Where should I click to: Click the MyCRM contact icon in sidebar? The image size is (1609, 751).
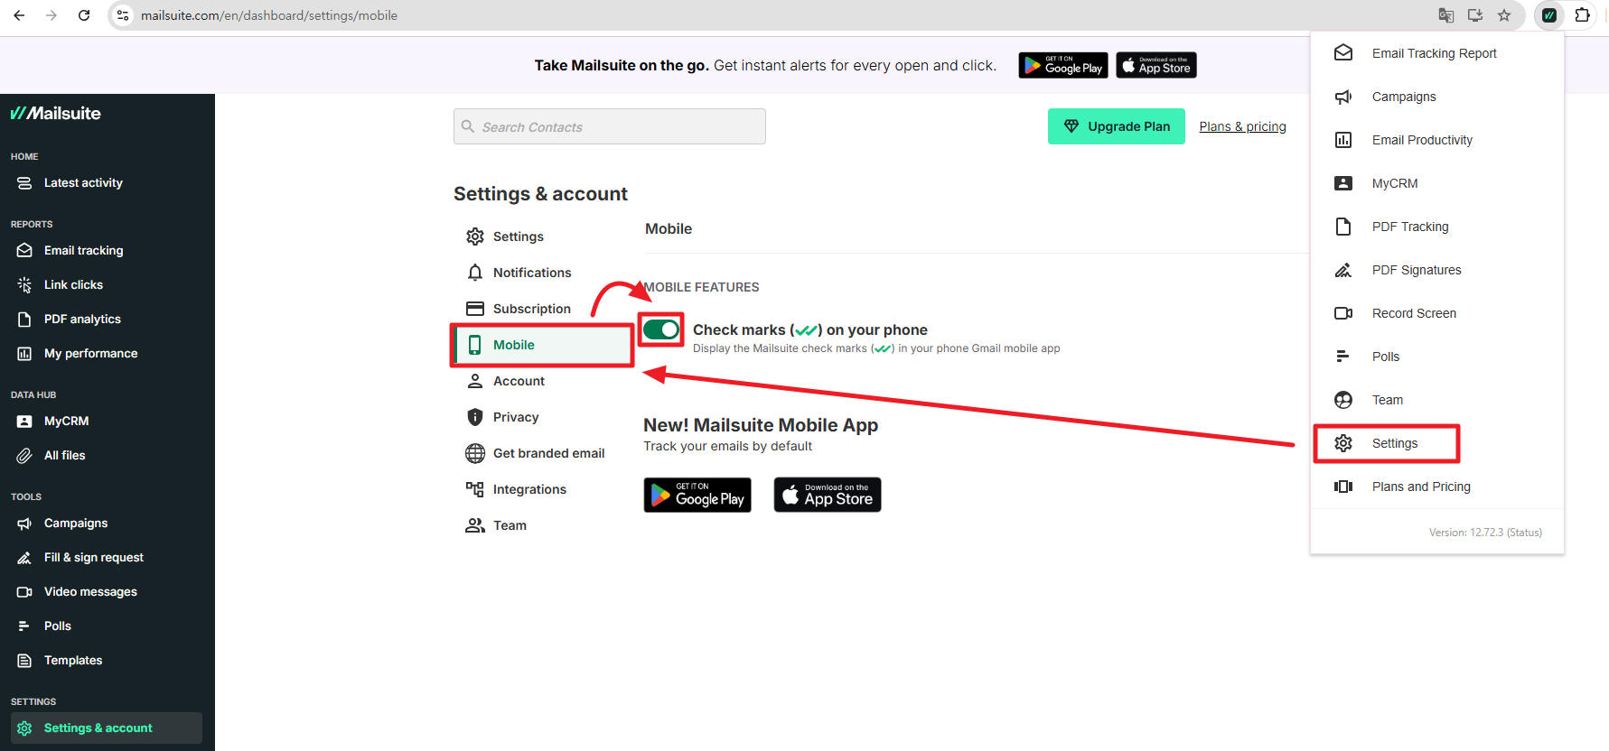[24, 421]
